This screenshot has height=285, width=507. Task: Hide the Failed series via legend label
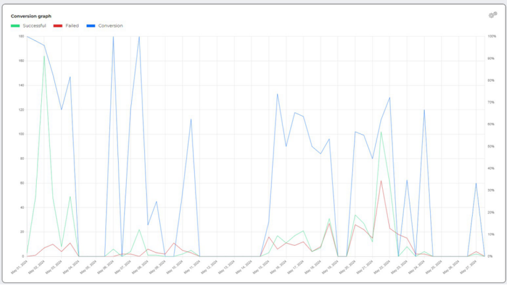coord(72,26)
